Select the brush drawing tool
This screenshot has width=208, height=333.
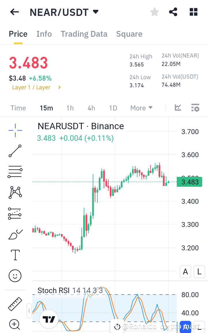[x=15, y=234]
